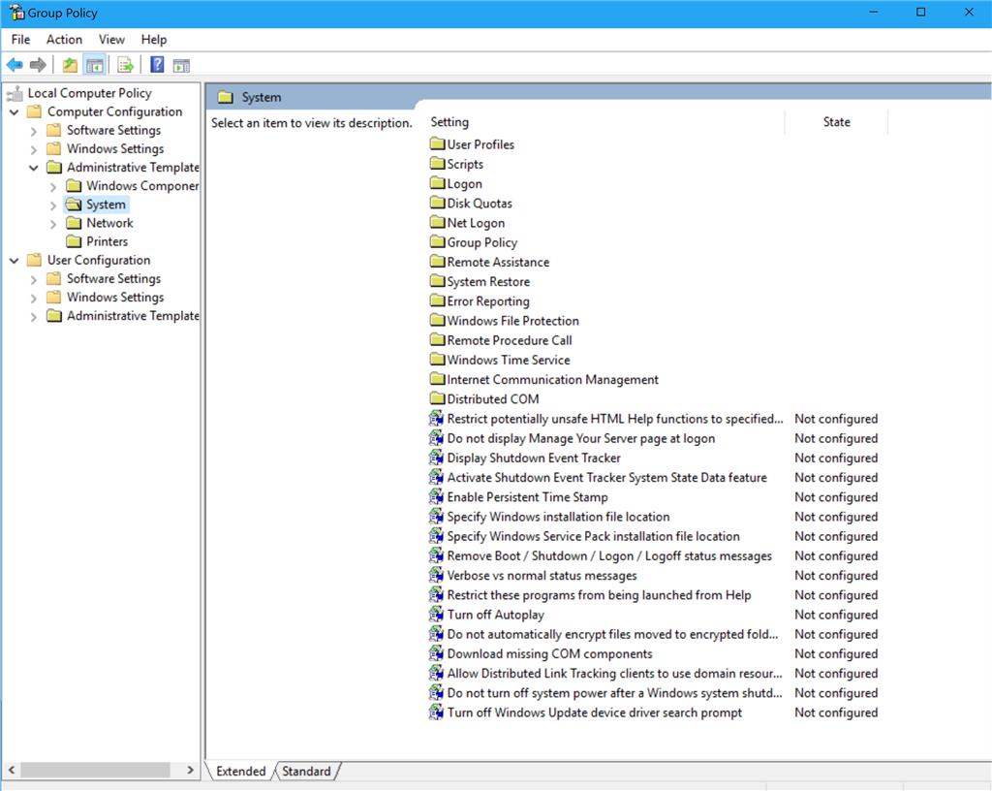Viewport: 992px width, 791px height.
Task: Open the 'Group Policy' folder row in list
Action: click(482, 241)
